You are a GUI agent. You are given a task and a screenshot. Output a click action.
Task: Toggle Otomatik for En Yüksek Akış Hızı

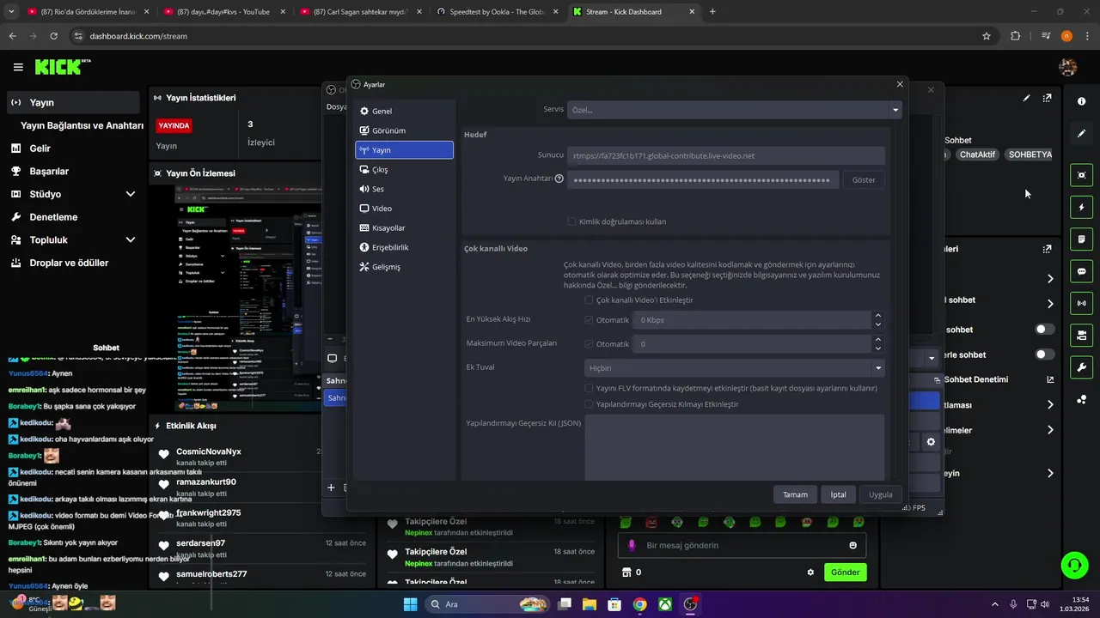pos(589,320)
